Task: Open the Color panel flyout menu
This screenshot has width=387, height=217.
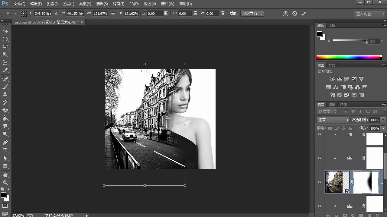Action: point(384,25)
